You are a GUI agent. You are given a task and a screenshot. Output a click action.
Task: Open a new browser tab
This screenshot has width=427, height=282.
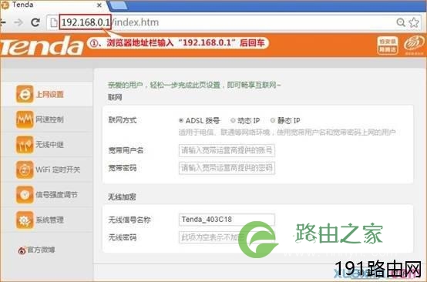[118, 5]
